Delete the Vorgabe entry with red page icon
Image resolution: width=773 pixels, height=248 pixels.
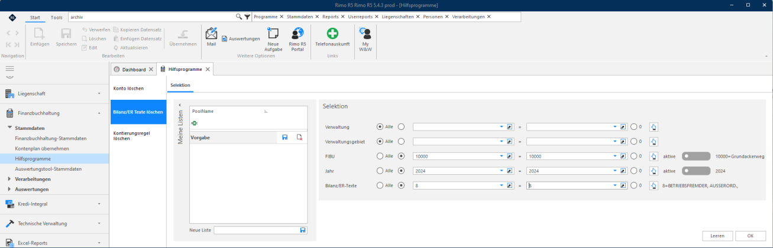[299, 138]
